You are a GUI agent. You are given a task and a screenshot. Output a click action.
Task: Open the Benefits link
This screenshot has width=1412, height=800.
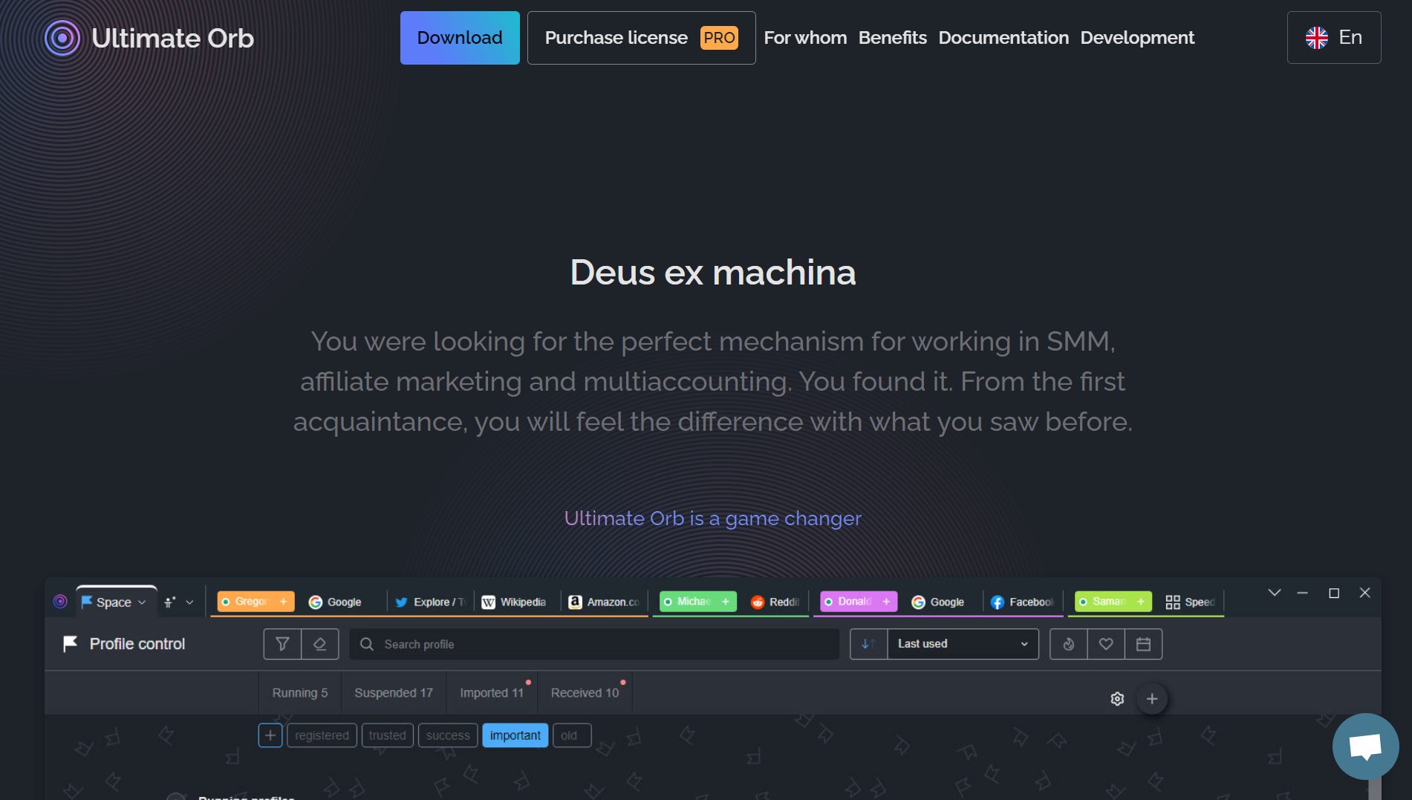tap(893, 38)
